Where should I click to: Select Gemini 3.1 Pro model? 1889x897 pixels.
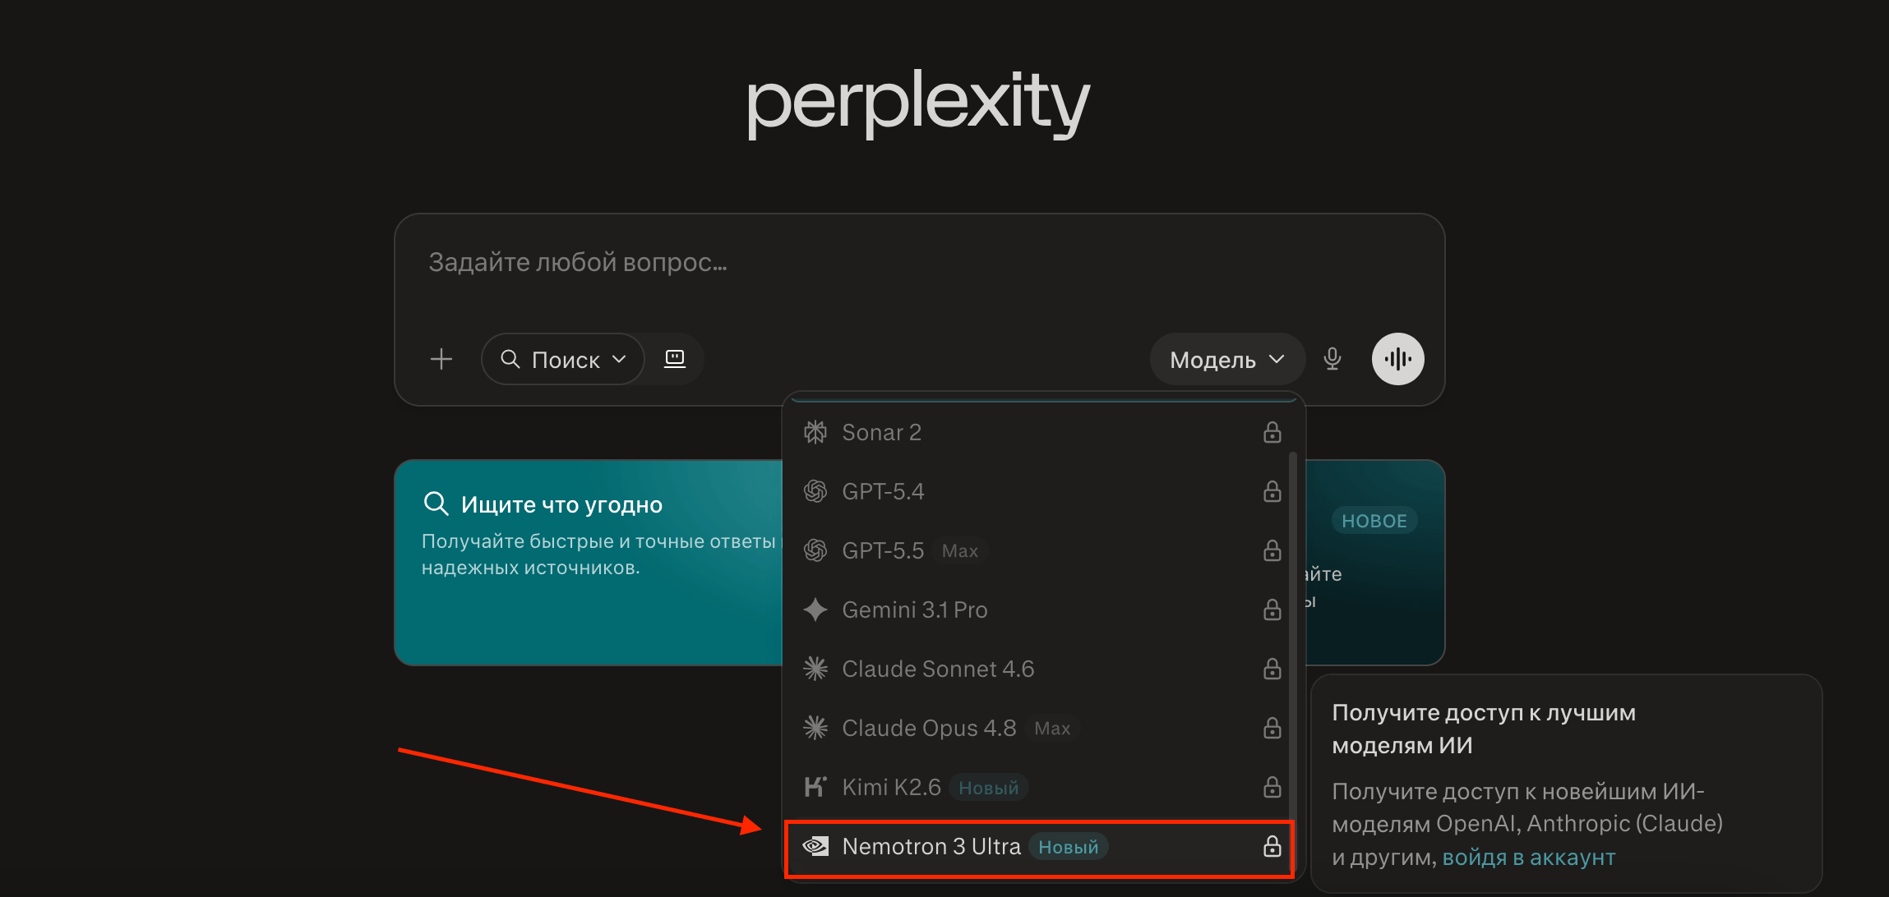(x=1038, y=609)
